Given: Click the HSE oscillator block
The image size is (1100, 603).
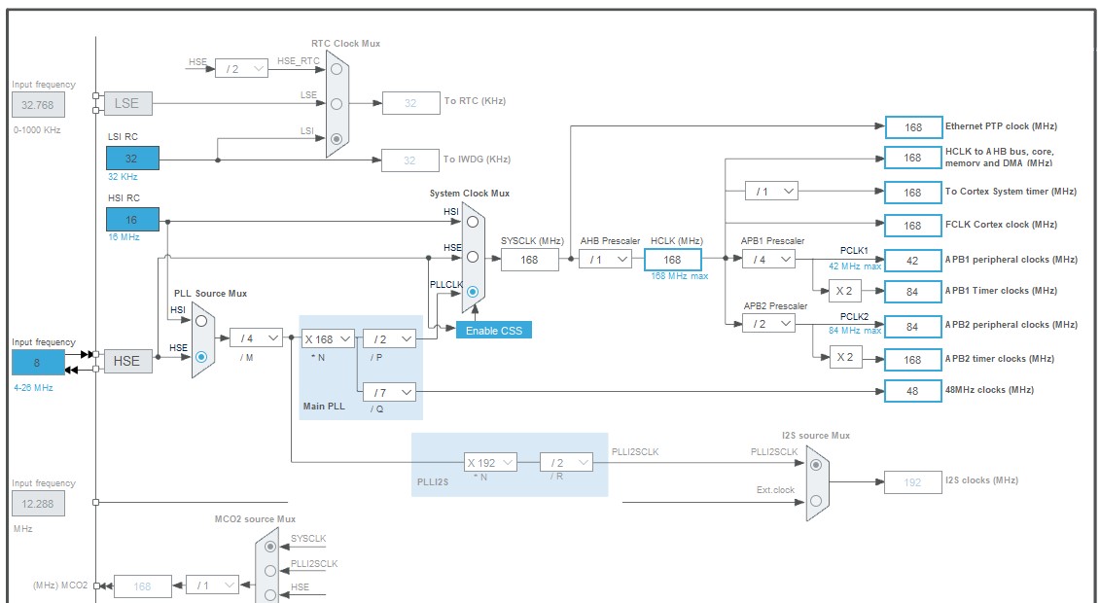Looking at the screenshot, I should coord(126,361).
